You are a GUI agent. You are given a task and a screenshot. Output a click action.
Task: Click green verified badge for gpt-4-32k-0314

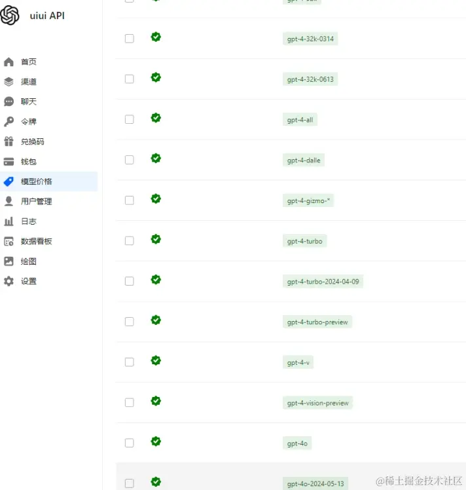pos(156,37)
